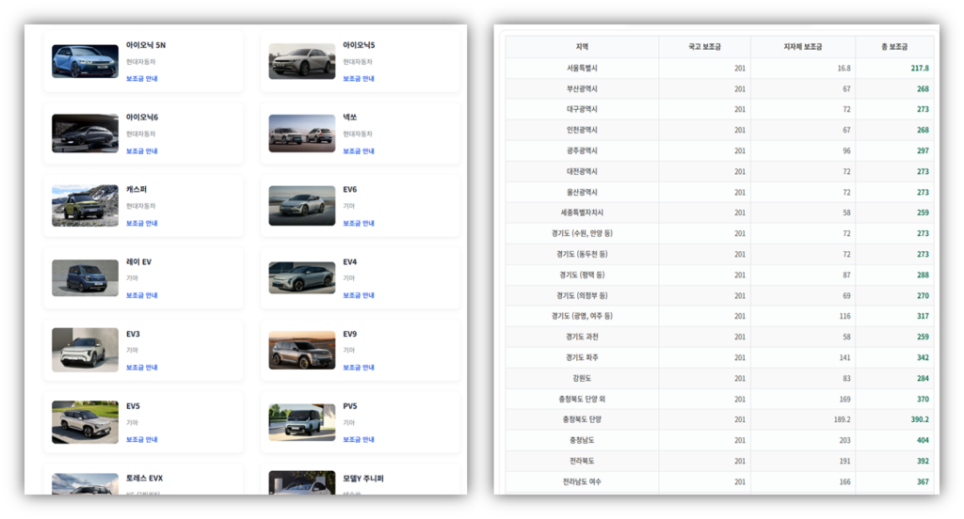Click the 모델Y 주니퍼 card title
This screenshot has height=519, width=964.
tap(362, 479)
